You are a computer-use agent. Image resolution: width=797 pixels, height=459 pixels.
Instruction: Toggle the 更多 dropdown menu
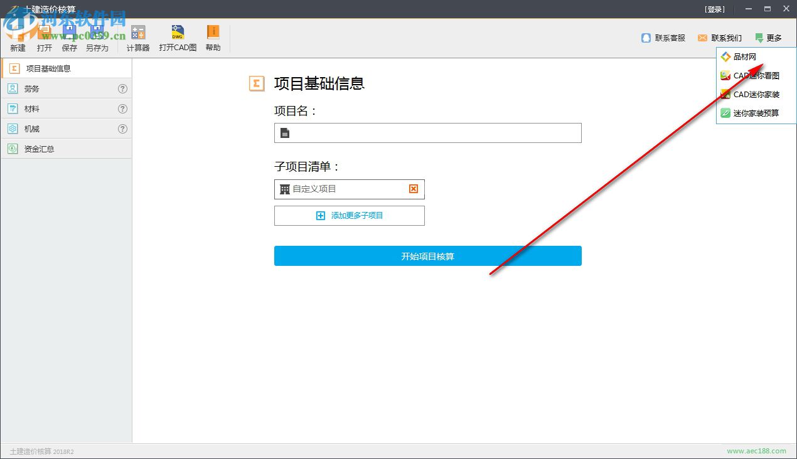click(x=769, y=38)
